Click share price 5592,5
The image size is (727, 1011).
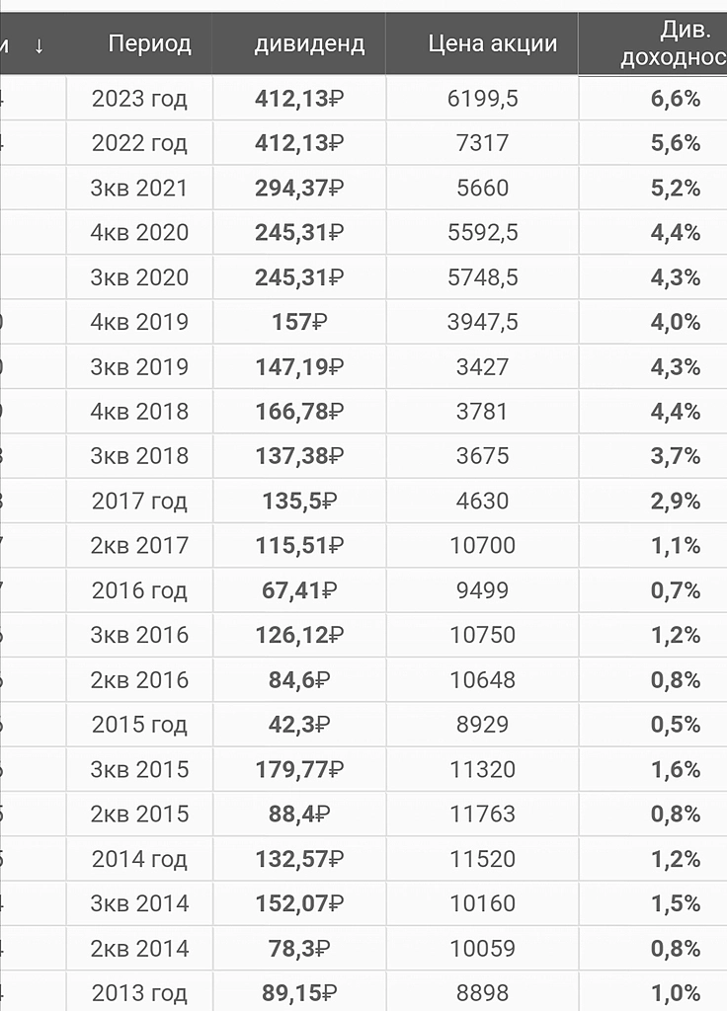point(483,233)
